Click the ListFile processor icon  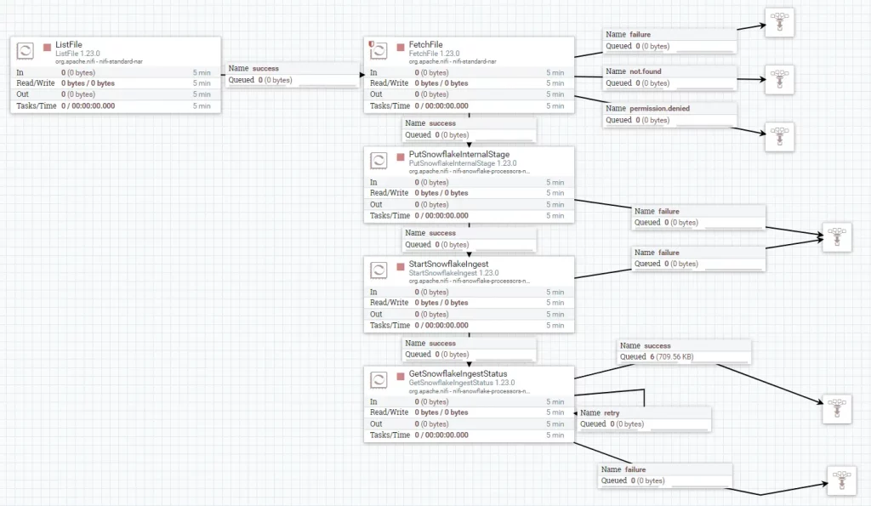pyautogui.click(x=26, y=51)
